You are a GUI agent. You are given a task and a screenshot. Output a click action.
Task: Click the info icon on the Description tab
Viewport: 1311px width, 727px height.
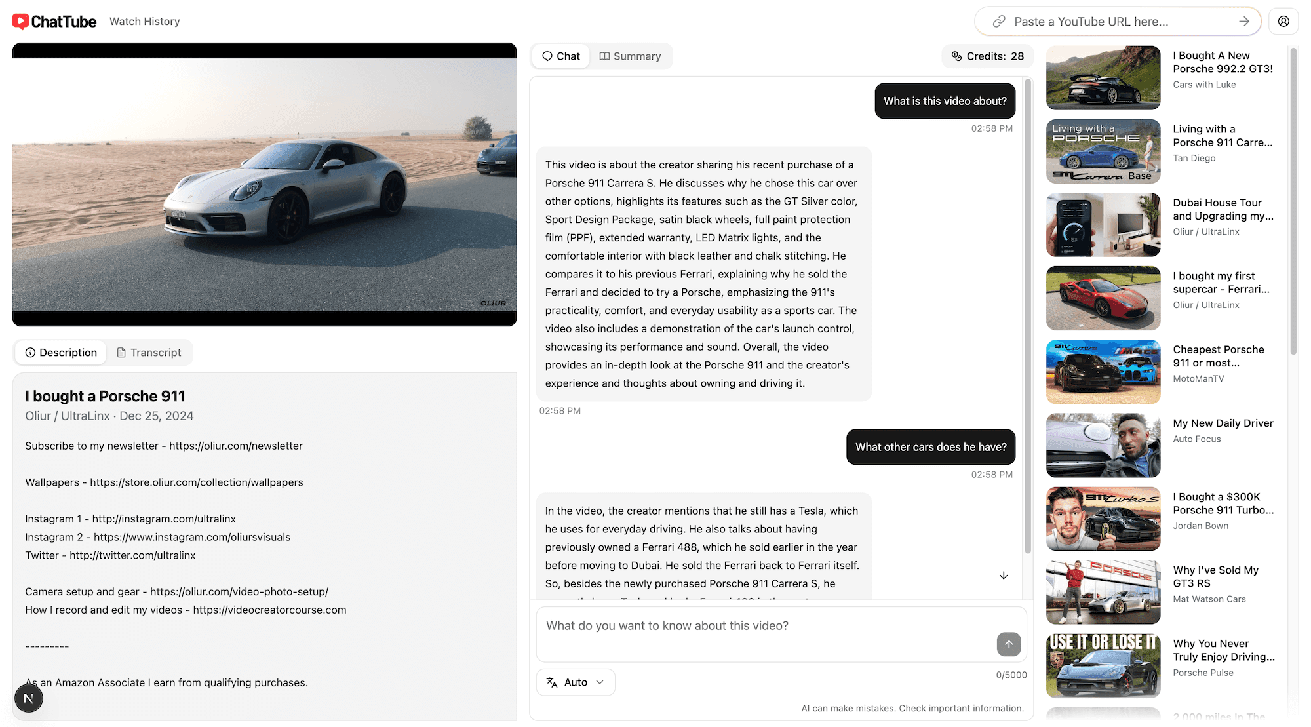tap(31, 352)
